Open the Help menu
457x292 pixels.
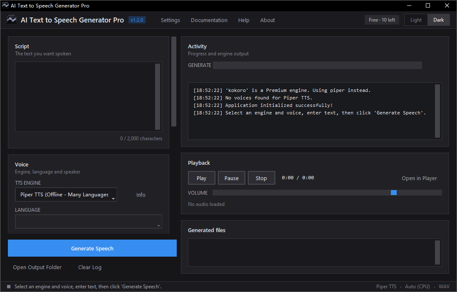click(x=244, y=20)
